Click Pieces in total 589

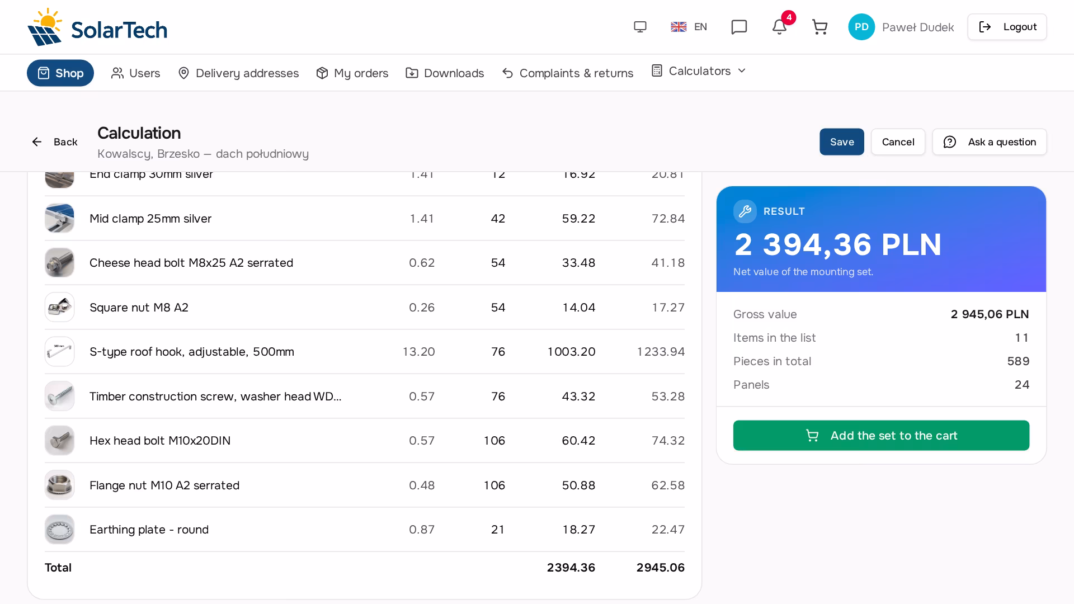[1018, 361]
